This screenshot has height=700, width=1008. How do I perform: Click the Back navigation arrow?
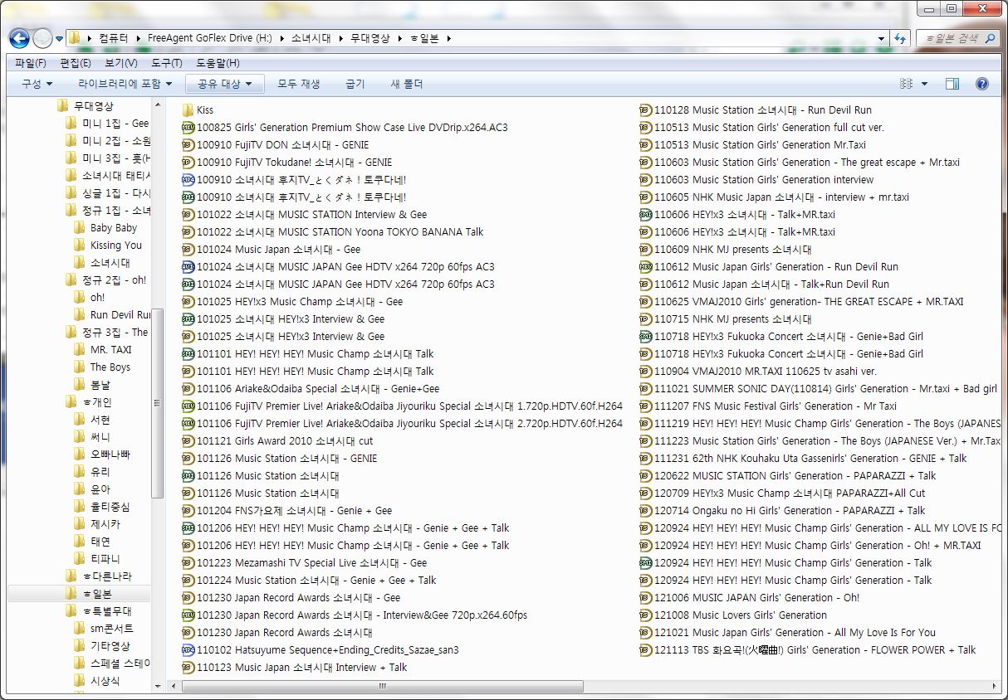pos(18,38)
